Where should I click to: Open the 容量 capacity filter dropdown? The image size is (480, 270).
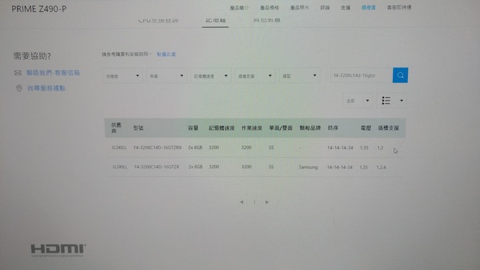[167, 75]
